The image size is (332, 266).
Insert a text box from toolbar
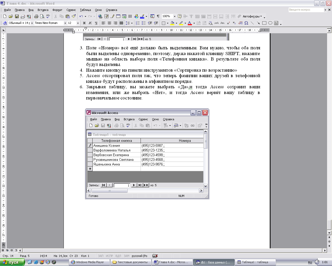(276, 23)
